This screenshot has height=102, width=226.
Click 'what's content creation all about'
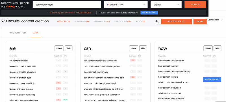pos(173,82)
